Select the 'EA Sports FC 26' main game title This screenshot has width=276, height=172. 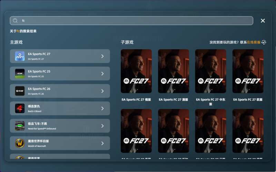click(x=39, y=89)
